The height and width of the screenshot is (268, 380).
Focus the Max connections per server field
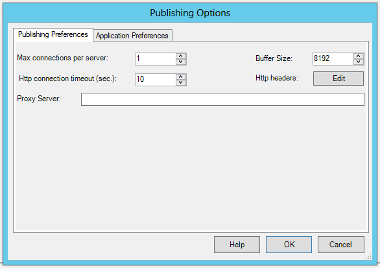(x=156, y=59)
